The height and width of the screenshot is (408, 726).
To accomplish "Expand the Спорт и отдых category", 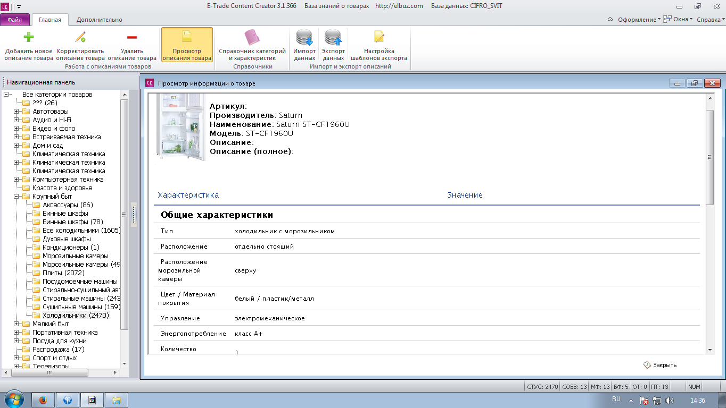I will 16,358.
